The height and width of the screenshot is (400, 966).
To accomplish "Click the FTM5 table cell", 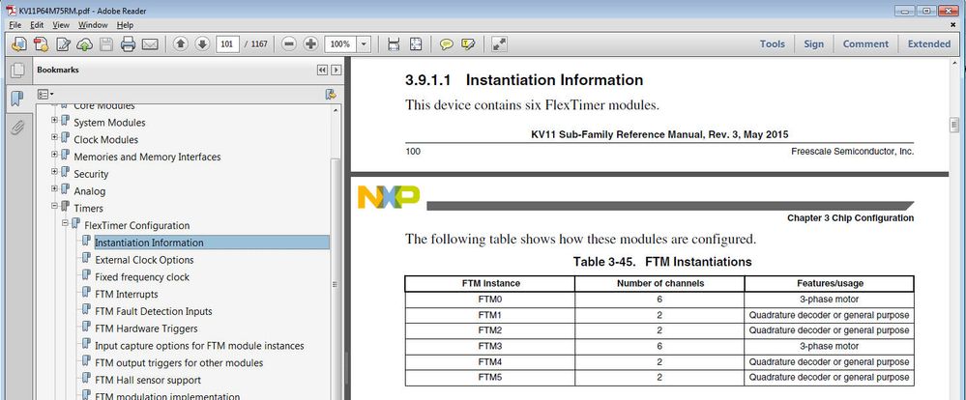I will [x=490, y=377].
